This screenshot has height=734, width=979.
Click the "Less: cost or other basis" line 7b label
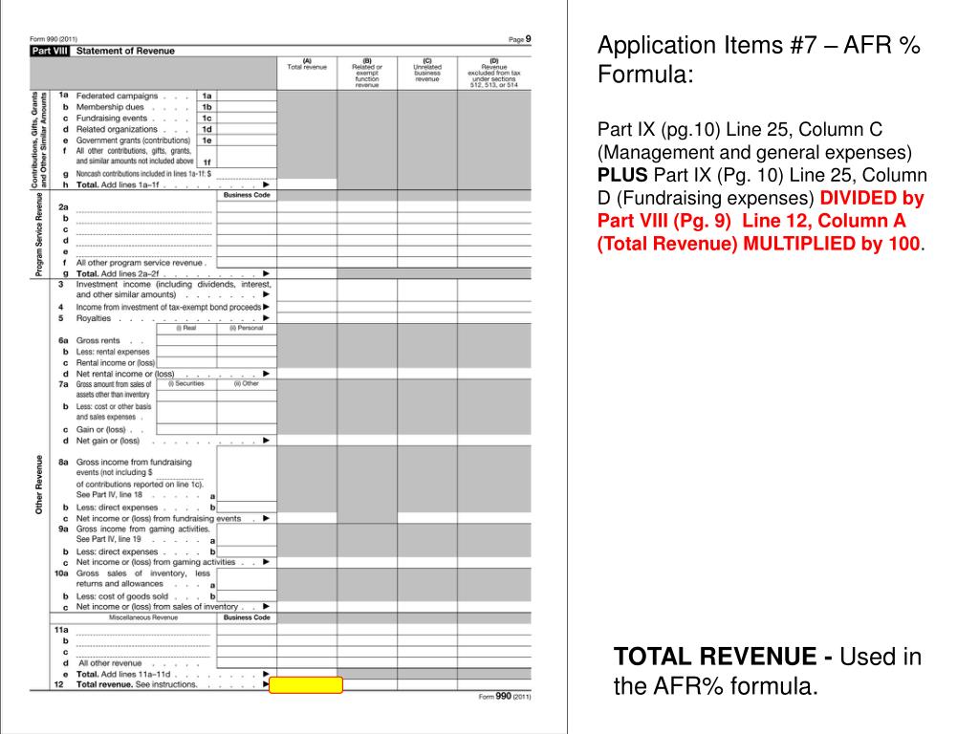coord(114,407)
